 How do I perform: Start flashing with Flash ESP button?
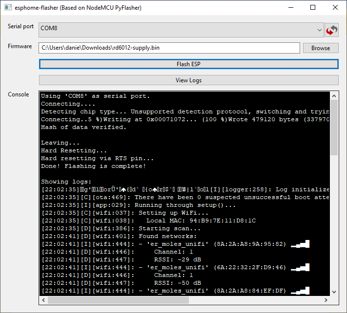click(188, 64)
